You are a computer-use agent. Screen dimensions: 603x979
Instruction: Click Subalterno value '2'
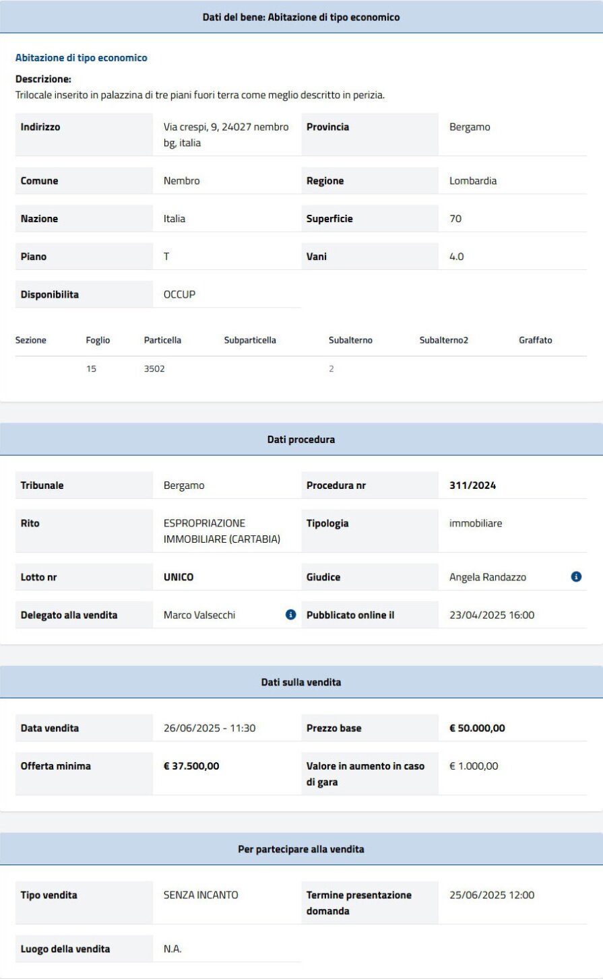click(x=331, y=369)
